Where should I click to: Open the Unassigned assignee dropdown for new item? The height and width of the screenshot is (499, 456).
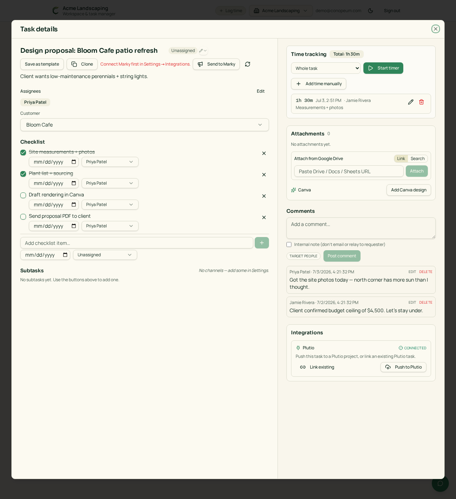point(105,255)
